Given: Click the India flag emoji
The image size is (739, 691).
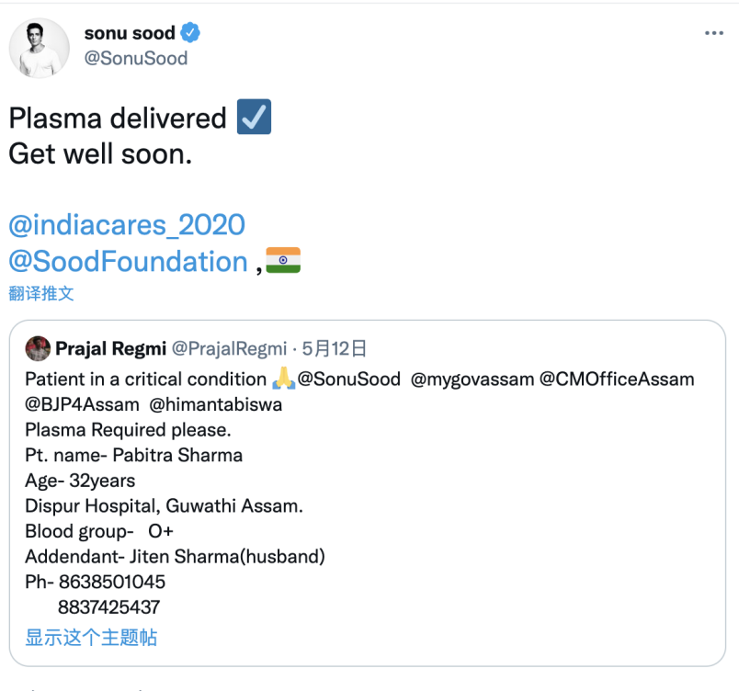Looking at the screenshot, I should (283, 261).
